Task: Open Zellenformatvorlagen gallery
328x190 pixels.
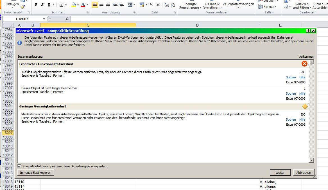Action: (x=238, y=5)
